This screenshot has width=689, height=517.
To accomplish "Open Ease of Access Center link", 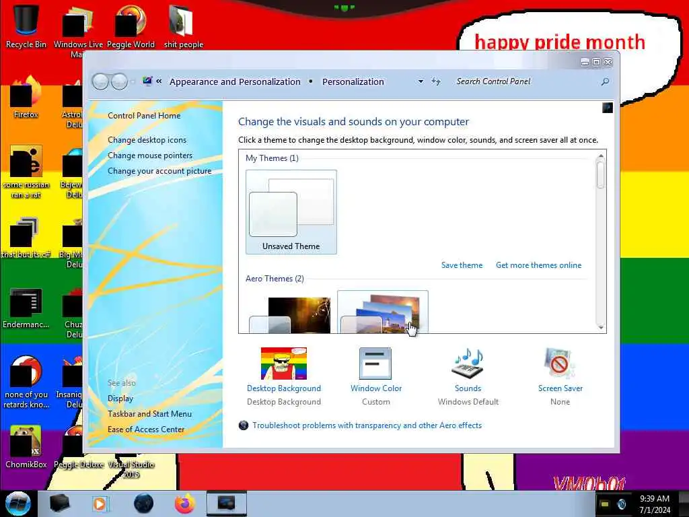I will pyautogui.click(x=146, y=429).
